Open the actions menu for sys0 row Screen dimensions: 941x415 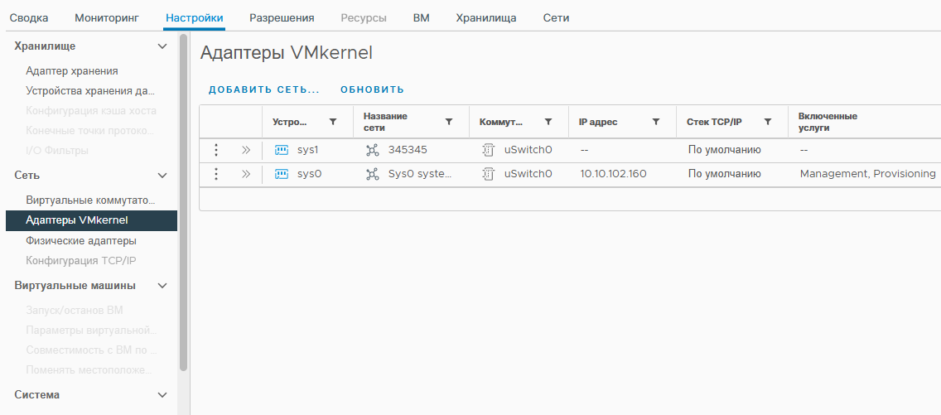pyautogui.click(x=217, y=174)
